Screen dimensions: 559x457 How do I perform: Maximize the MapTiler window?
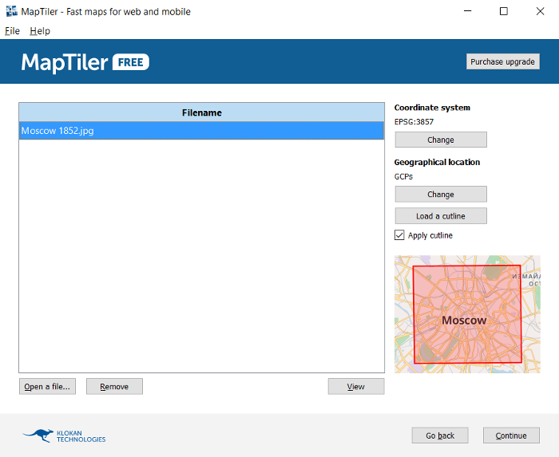click(504, 11)
